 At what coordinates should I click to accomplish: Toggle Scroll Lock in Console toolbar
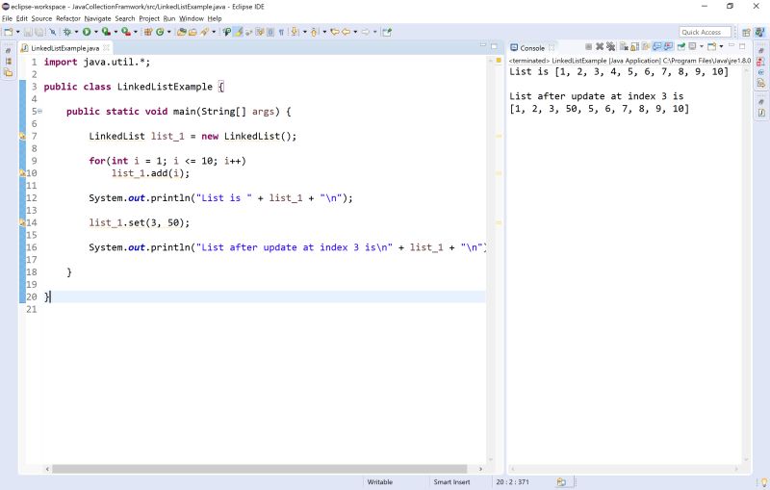click(634, 46)
